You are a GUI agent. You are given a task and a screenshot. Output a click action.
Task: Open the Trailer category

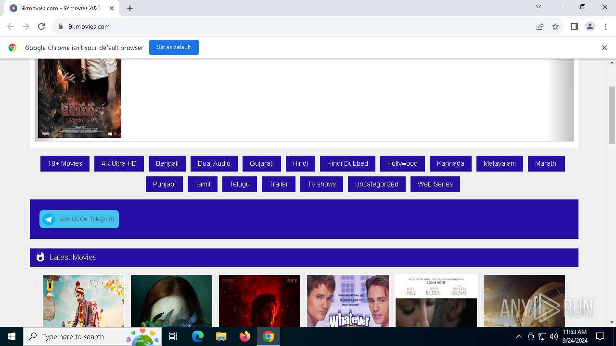point(279,184)
